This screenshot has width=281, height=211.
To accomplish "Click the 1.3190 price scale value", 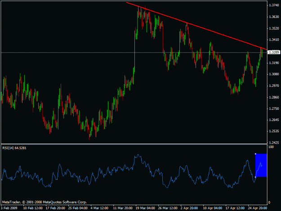I will click(x=274, y=63).
